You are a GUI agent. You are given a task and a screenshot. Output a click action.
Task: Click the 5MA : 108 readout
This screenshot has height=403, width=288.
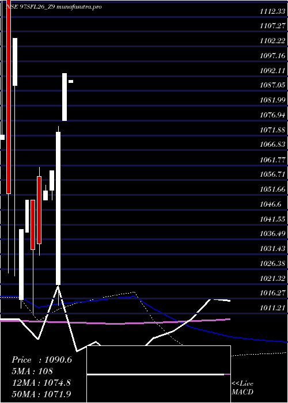(32, 371)
